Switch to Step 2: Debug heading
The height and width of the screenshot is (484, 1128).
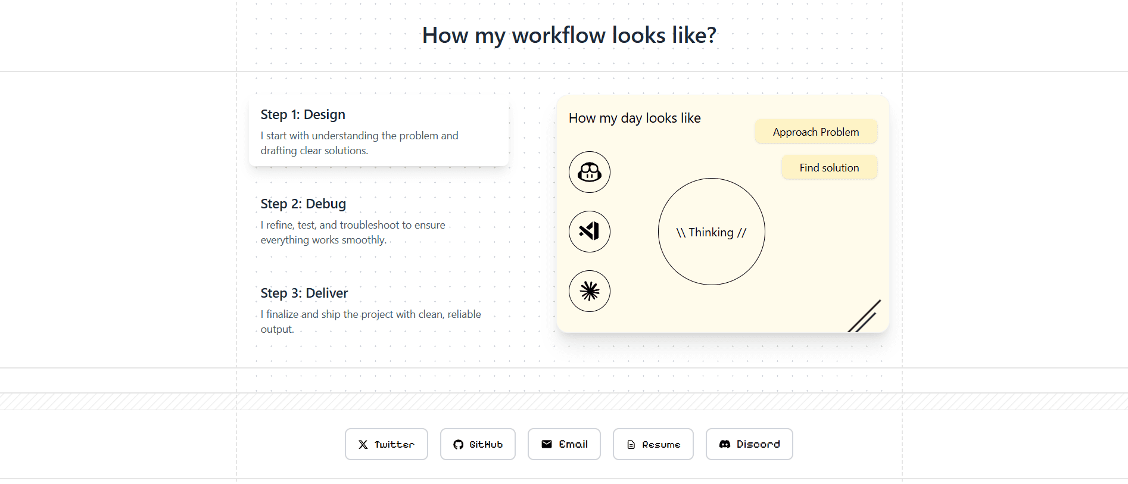[x=303, y=204]
